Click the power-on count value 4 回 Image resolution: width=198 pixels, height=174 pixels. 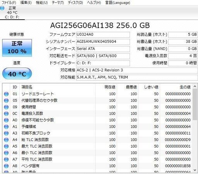click(183, 56)
